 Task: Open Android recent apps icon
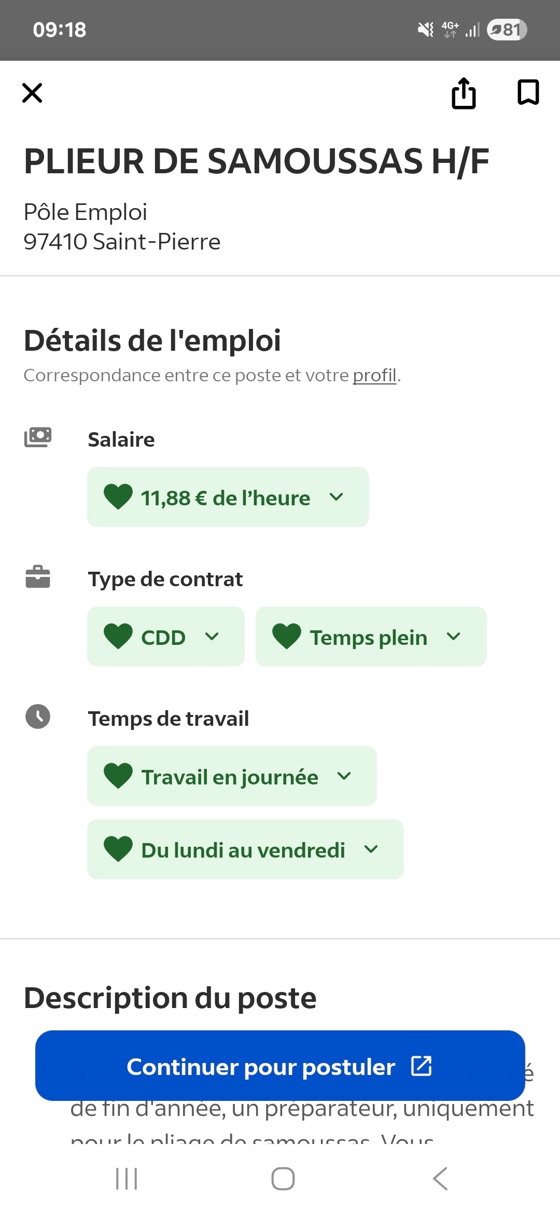coord(127,1178)
